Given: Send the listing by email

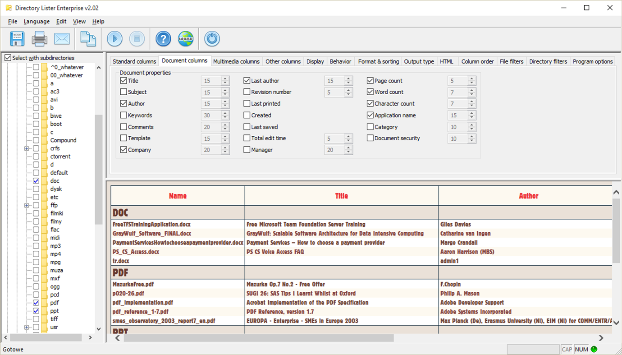Looking at the screenshot, I should pyautogui.click(x=62, y=39).
